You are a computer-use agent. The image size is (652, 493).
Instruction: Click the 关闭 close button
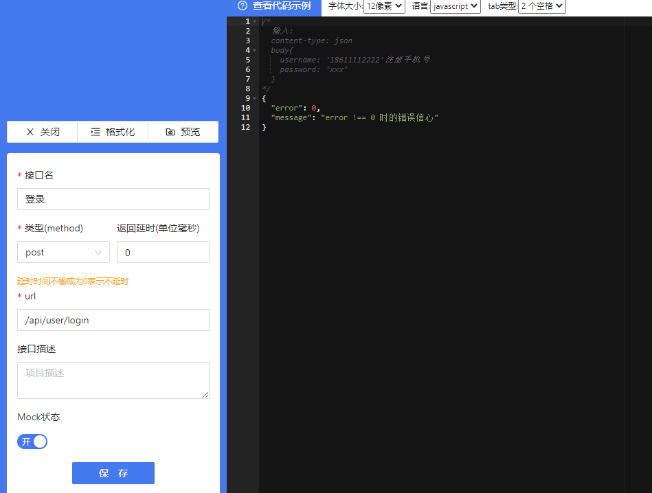click(x=43, y=132)
